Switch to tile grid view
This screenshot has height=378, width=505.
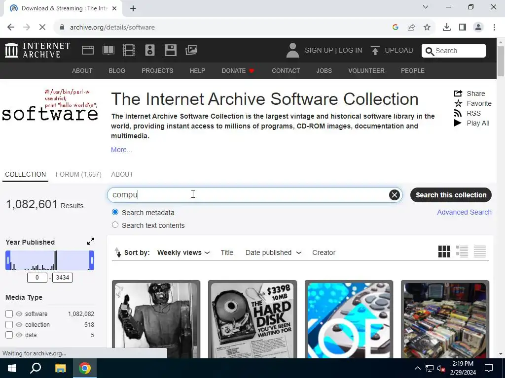[x=444, y=252]
